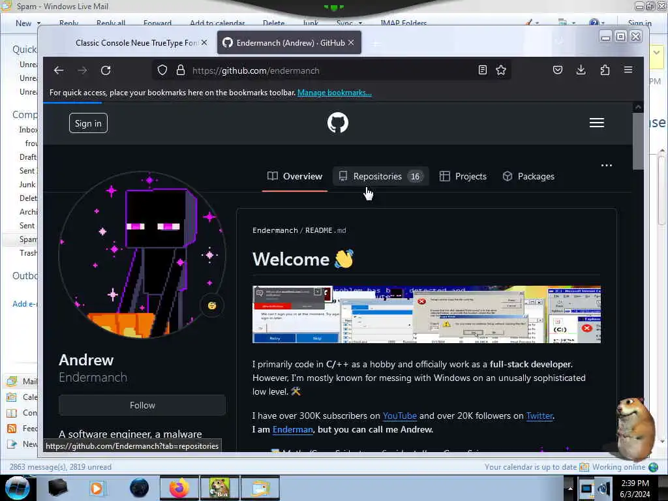
Task: Reload the page in Firefox
Action: pos(106,70)
